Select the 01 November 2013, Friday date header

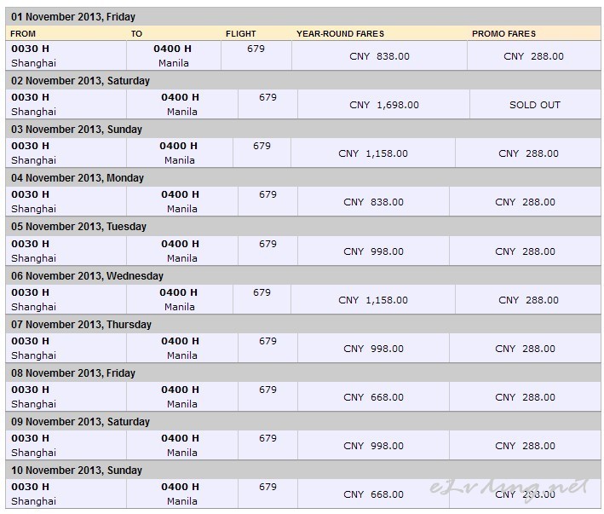(x=73, y=17)
